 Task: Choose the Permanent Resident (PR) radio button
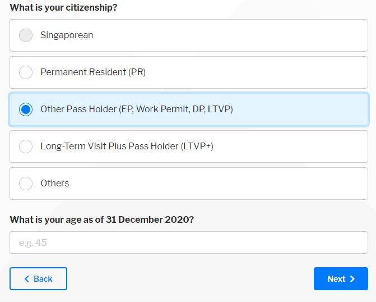(26, 72)
